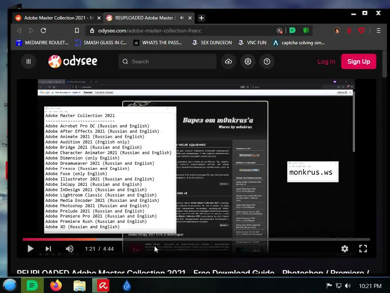
Task: Click the Sign Up button
Action: click(x=358, y=61)
